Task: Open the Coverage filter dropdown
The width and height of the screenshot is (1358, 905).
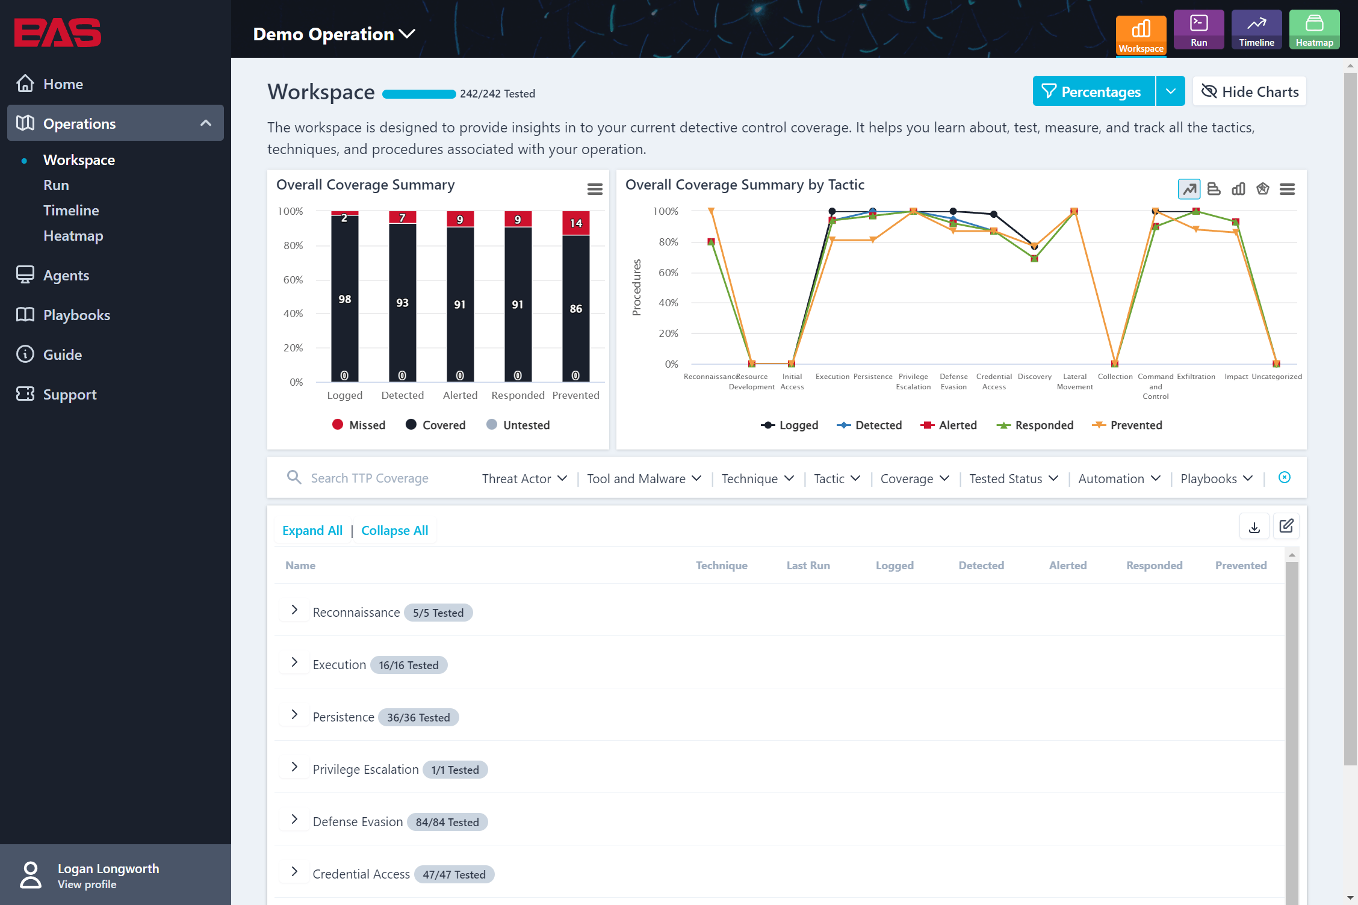Action: coord(915,478)
